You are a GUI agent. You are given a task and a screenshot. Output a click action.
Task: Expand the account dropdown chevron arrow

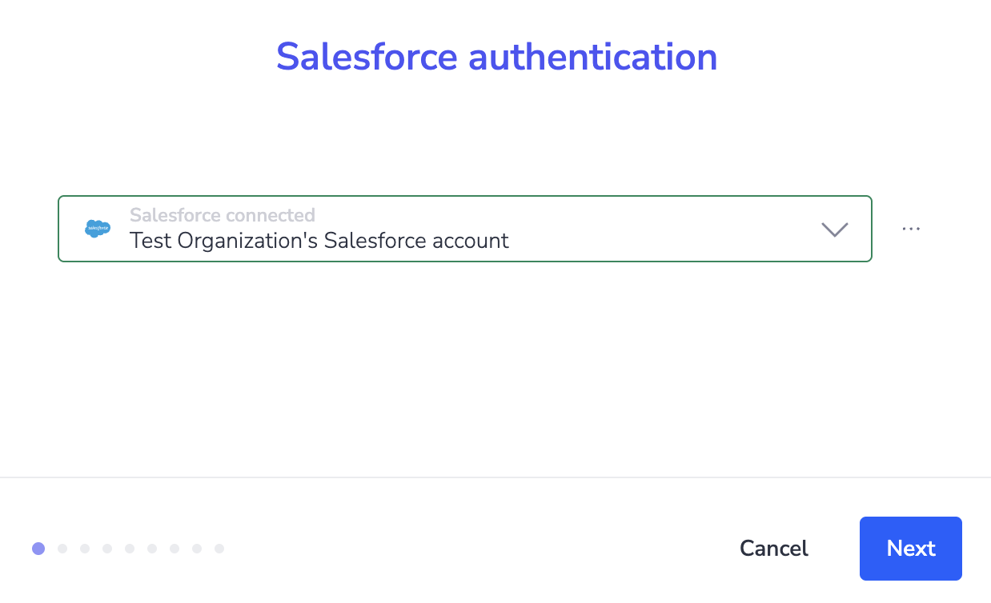tap(834, 230)
